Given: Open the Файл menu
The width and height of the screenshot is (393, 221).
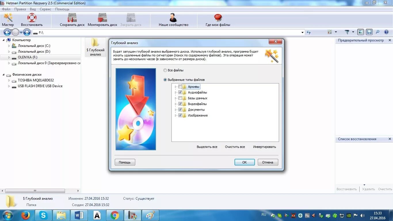Looking at the screenshot, I should [6, 9].
